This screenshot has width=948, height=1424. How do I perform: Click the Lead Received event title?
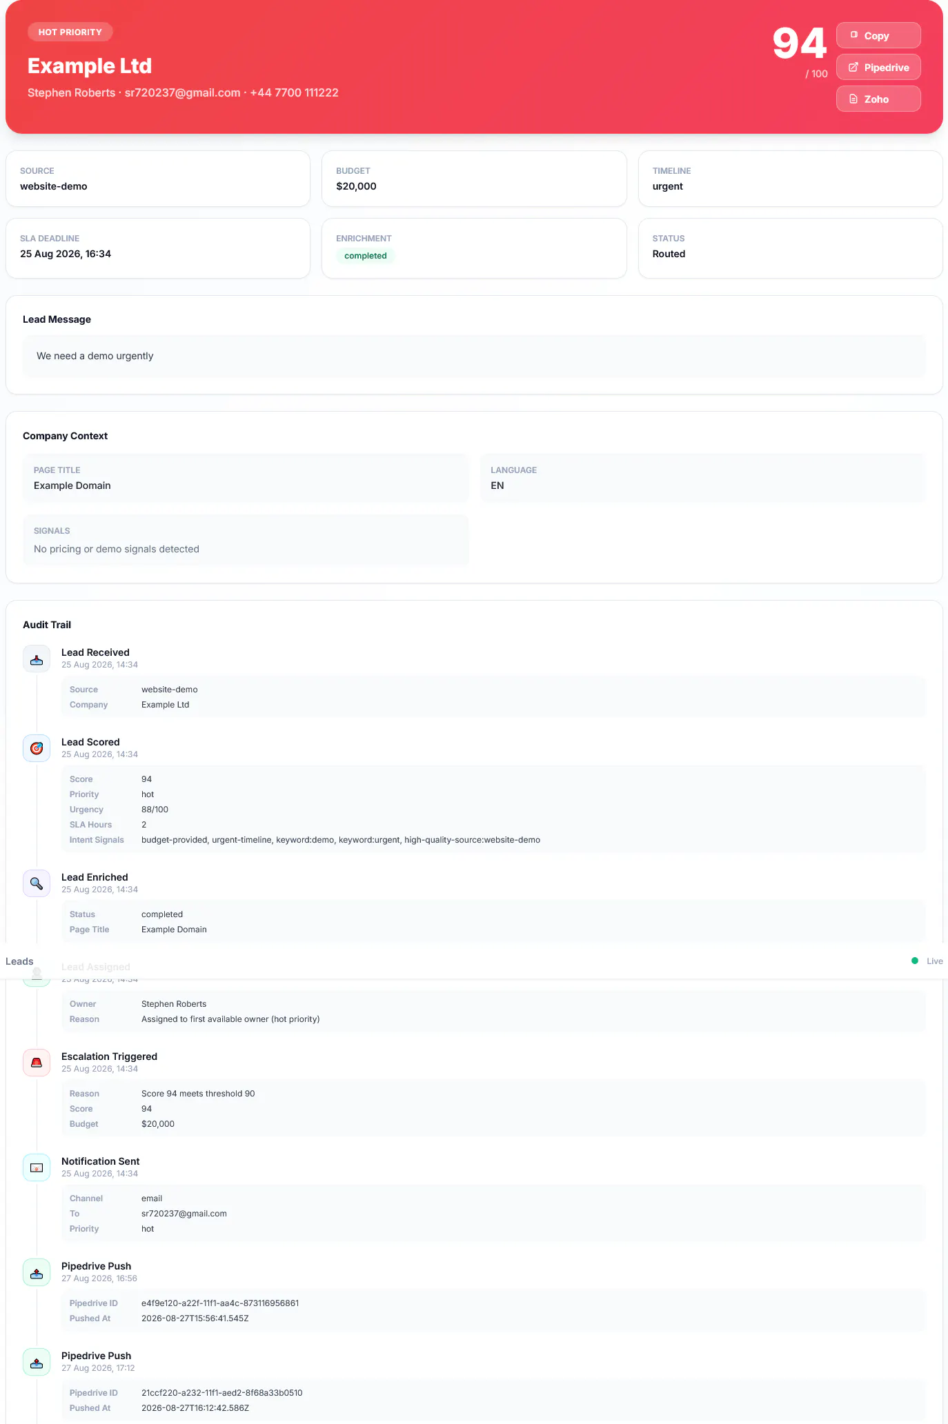tap(95, 652)
